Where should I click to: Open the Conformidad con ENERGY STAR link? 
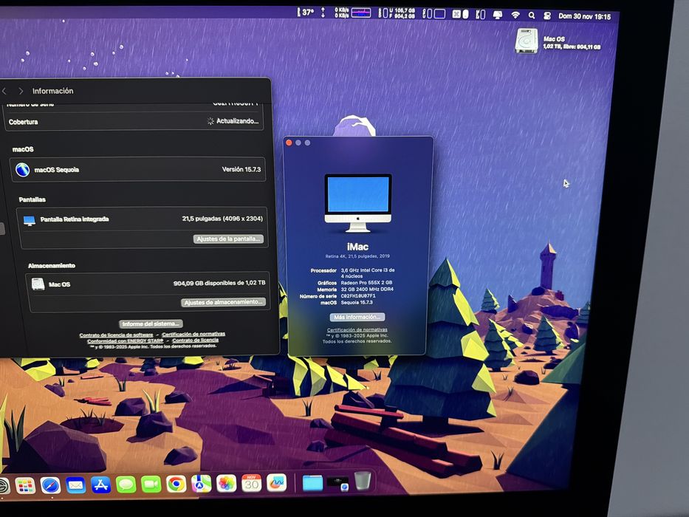(126, 340)
